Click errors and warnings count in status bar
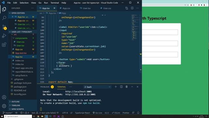The width and height of the screenshot is (209, 118). (x=24, y=113)
